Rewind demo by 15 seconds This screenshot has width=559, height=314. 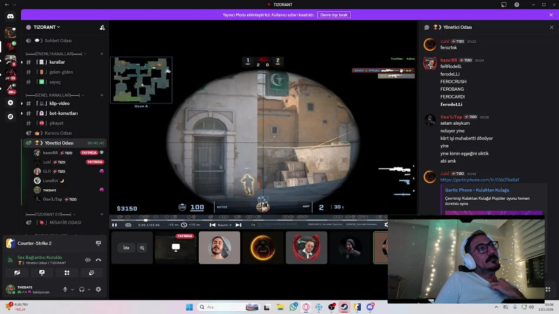(174, 225)
